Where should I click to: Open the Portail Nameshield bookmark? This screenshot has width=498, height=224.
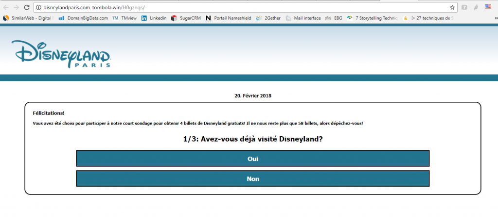229,18
